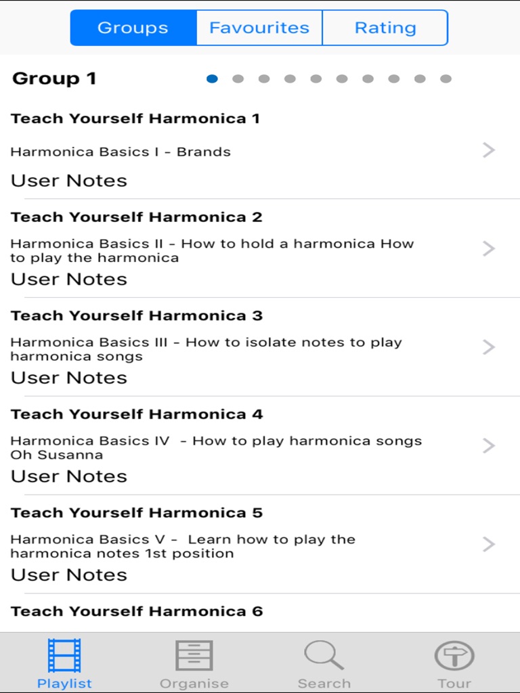Tap the Tour signpost icon
The width and height of the screenshot is (520, 693).
pyautogui.click(x=454, y=656)
